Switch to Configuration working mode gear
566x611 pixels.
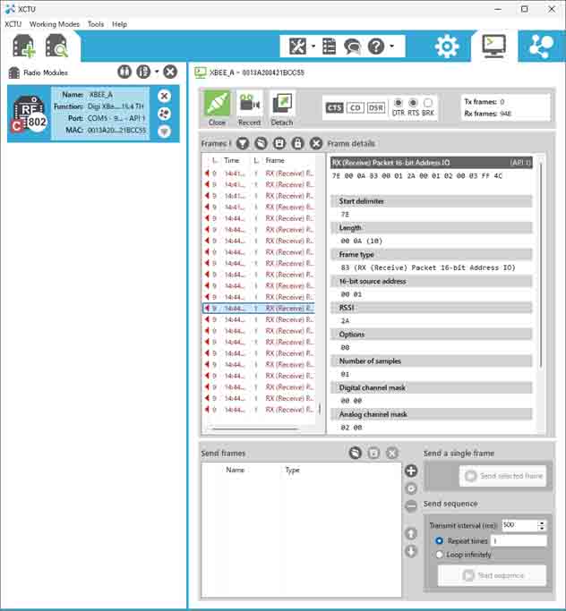[x=447, y=46]
